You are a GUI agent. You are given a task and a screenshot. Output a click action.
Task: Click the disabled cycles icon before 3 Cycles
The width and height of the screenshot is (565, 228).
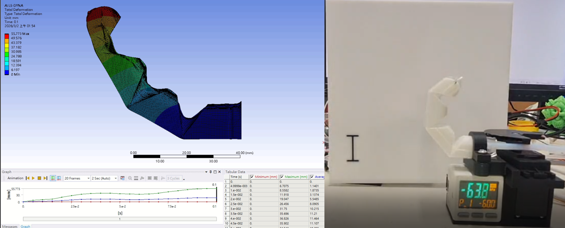click(x=163, y=178)
